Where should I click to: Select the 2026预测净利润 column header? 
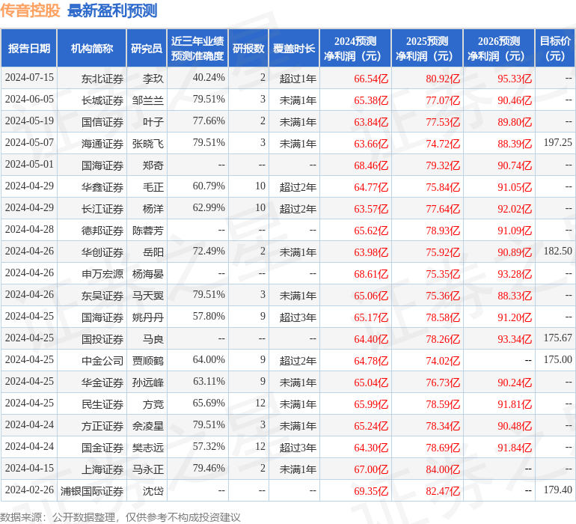[499, 48]
